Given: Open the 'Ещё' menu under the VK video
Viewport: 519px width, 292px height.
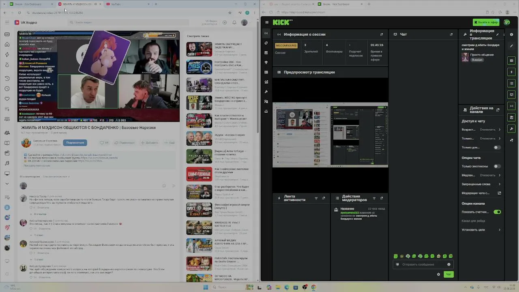Looking at the screenshot, I should 169,143.
